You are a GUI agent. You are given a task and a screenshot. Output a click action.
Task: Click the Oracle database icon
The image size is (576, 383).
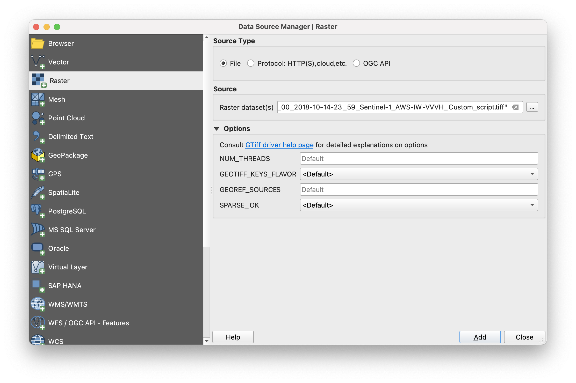coord(38,248)
